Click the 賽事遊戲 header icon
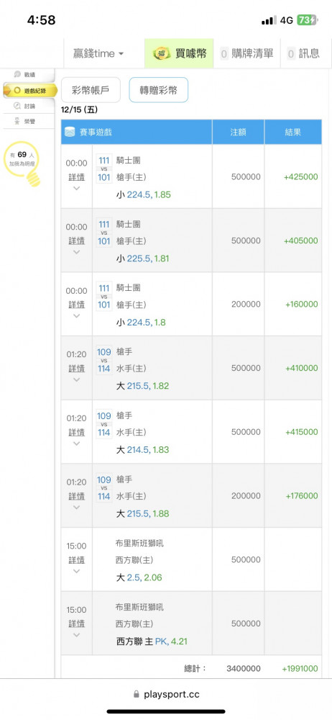 [x=69, y=132]
